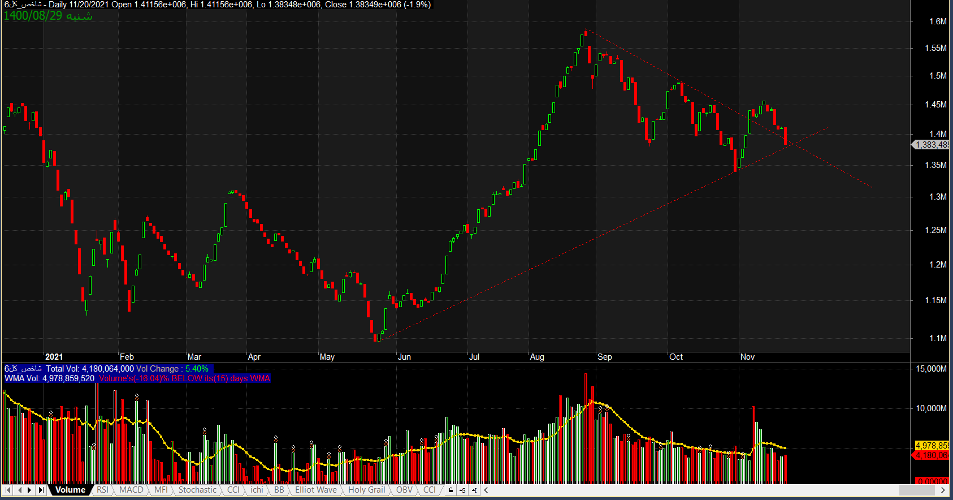953x500 pixels.
Task: Open the Holy Grail tab
Action: (x=367, y=490)
